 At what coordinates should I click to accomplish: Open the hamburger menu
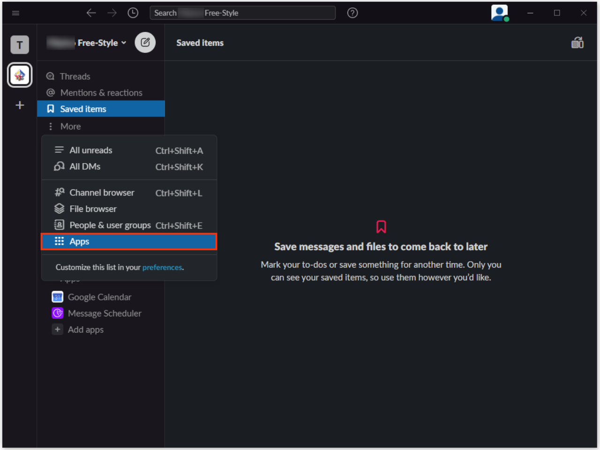(15, 13)
